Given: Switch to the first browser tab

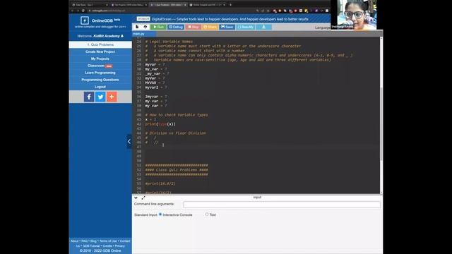Looking at the screenshot, I should (90, 5).
